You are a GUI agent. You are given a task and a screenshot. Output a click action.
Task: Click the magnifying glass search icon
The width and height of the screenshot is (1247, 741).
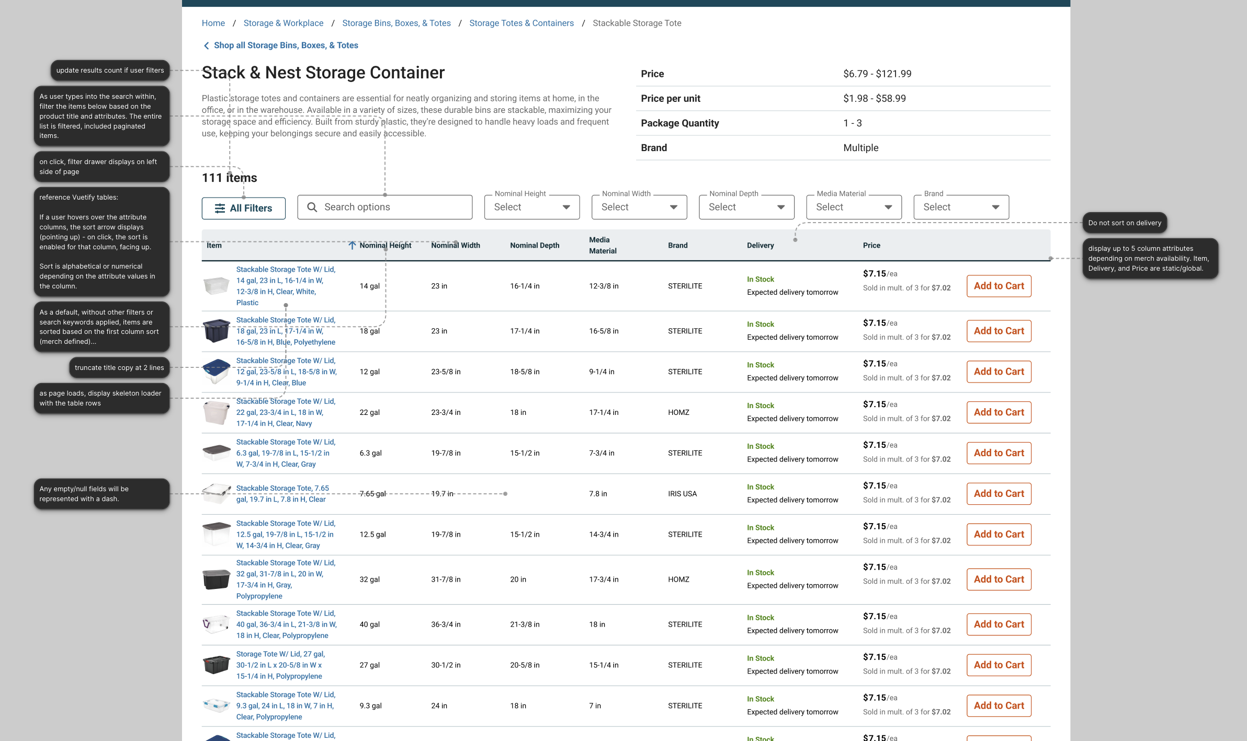312,207
